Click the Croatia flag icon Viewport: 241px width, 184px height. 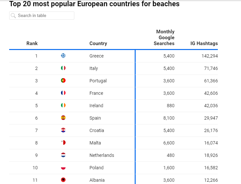pos(63,130)
